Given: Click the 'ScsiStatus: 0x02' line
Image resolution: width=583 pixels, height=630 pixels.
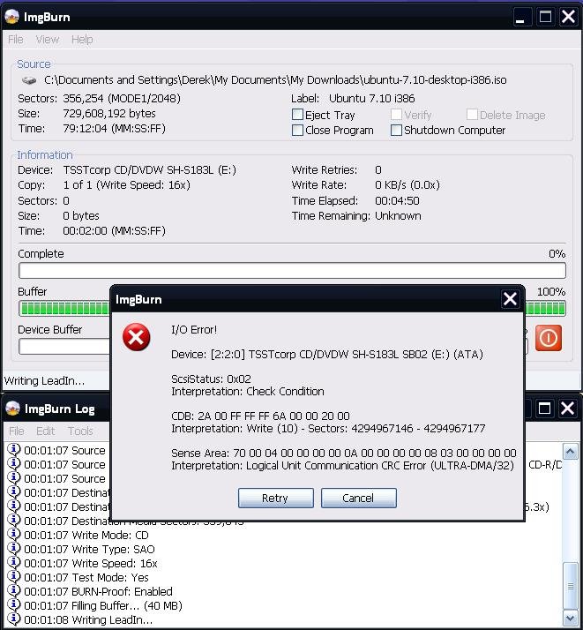Looking at the screenshot, I should 211,379.
